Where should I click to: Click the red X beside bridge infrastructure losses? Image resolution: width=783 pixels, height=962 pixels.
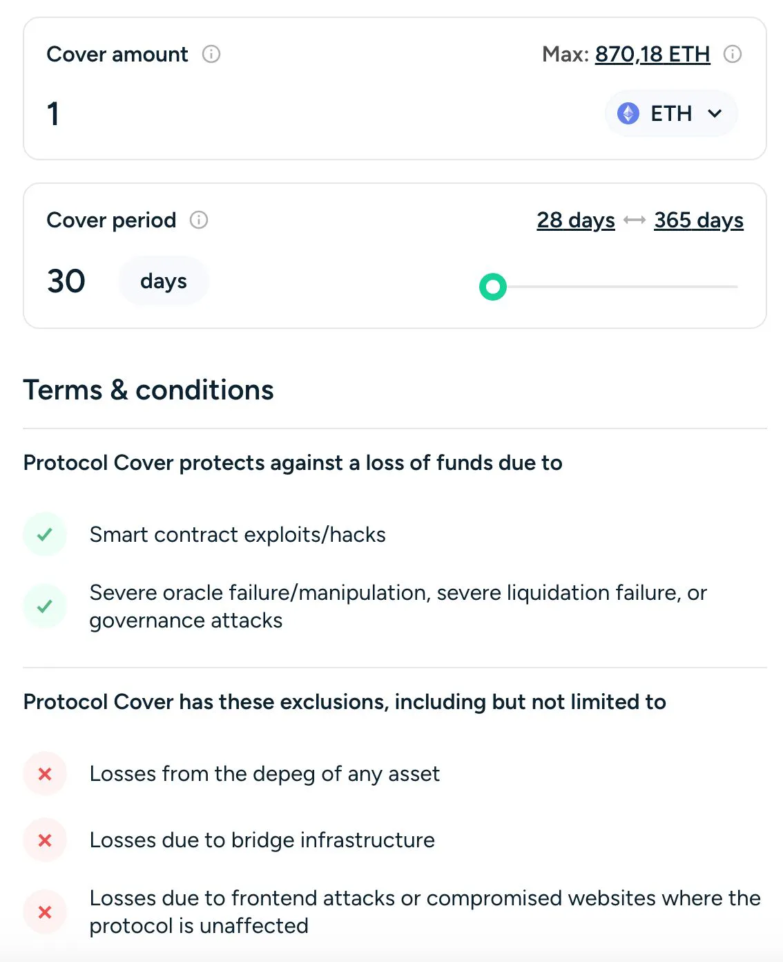coord(44,840)
